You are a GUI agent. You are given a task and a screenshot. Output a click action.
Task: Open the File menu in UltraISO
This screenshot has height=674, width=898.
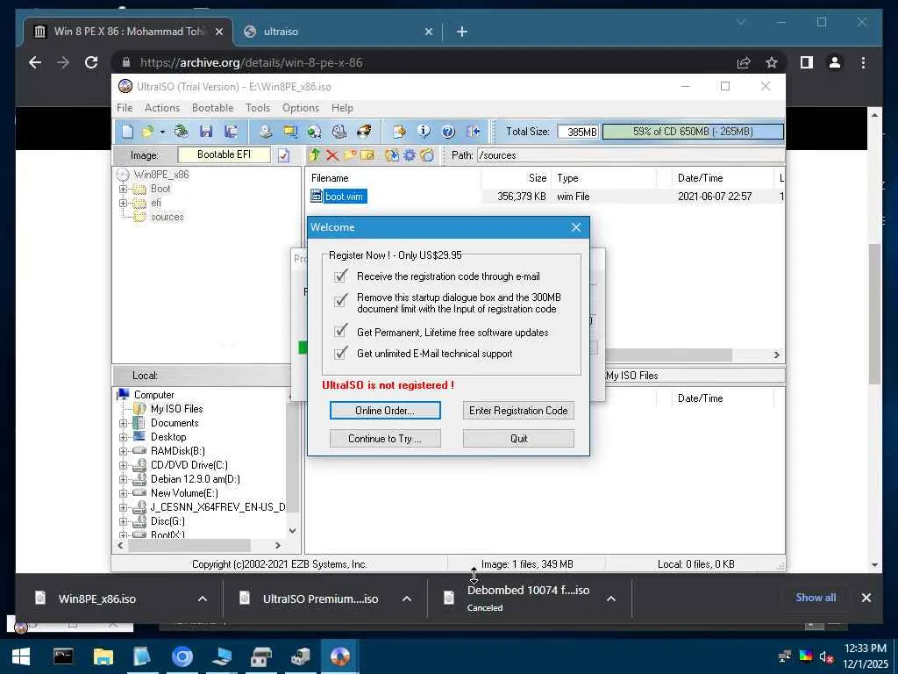coord(125,108)
